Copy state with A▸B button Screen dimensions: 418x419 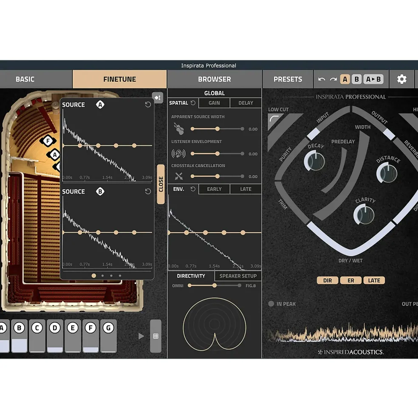click(x=373, y=79)
